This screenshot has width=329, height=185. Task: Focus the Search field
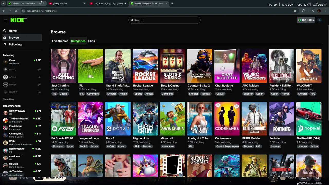164,20
